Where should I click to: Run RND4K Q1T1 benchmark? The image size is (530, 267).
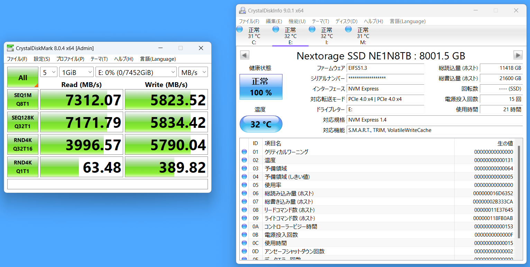[x=23, y=167]
